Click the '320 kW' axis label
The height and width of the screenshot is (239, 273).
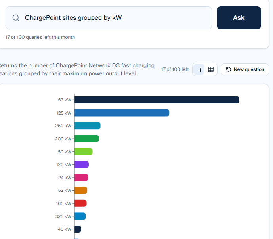pos(63,216)
